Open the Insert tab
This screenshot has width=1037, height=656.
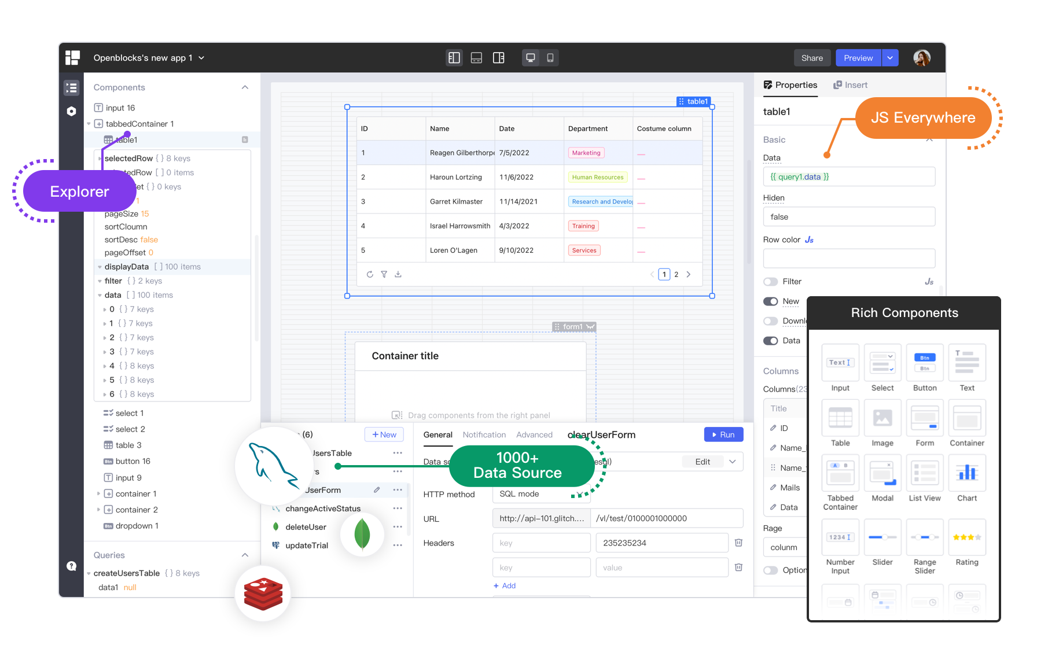pyautogui.click(x=850, y=85)
